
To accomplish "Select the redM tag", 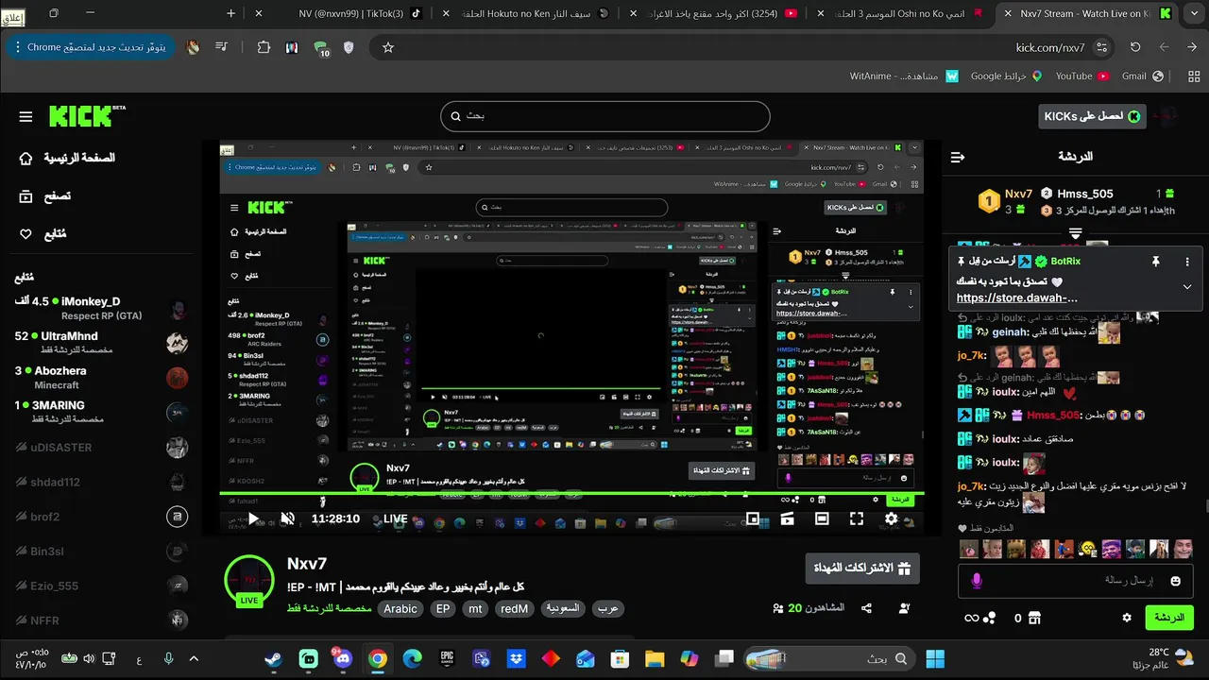I will point(515,609).
